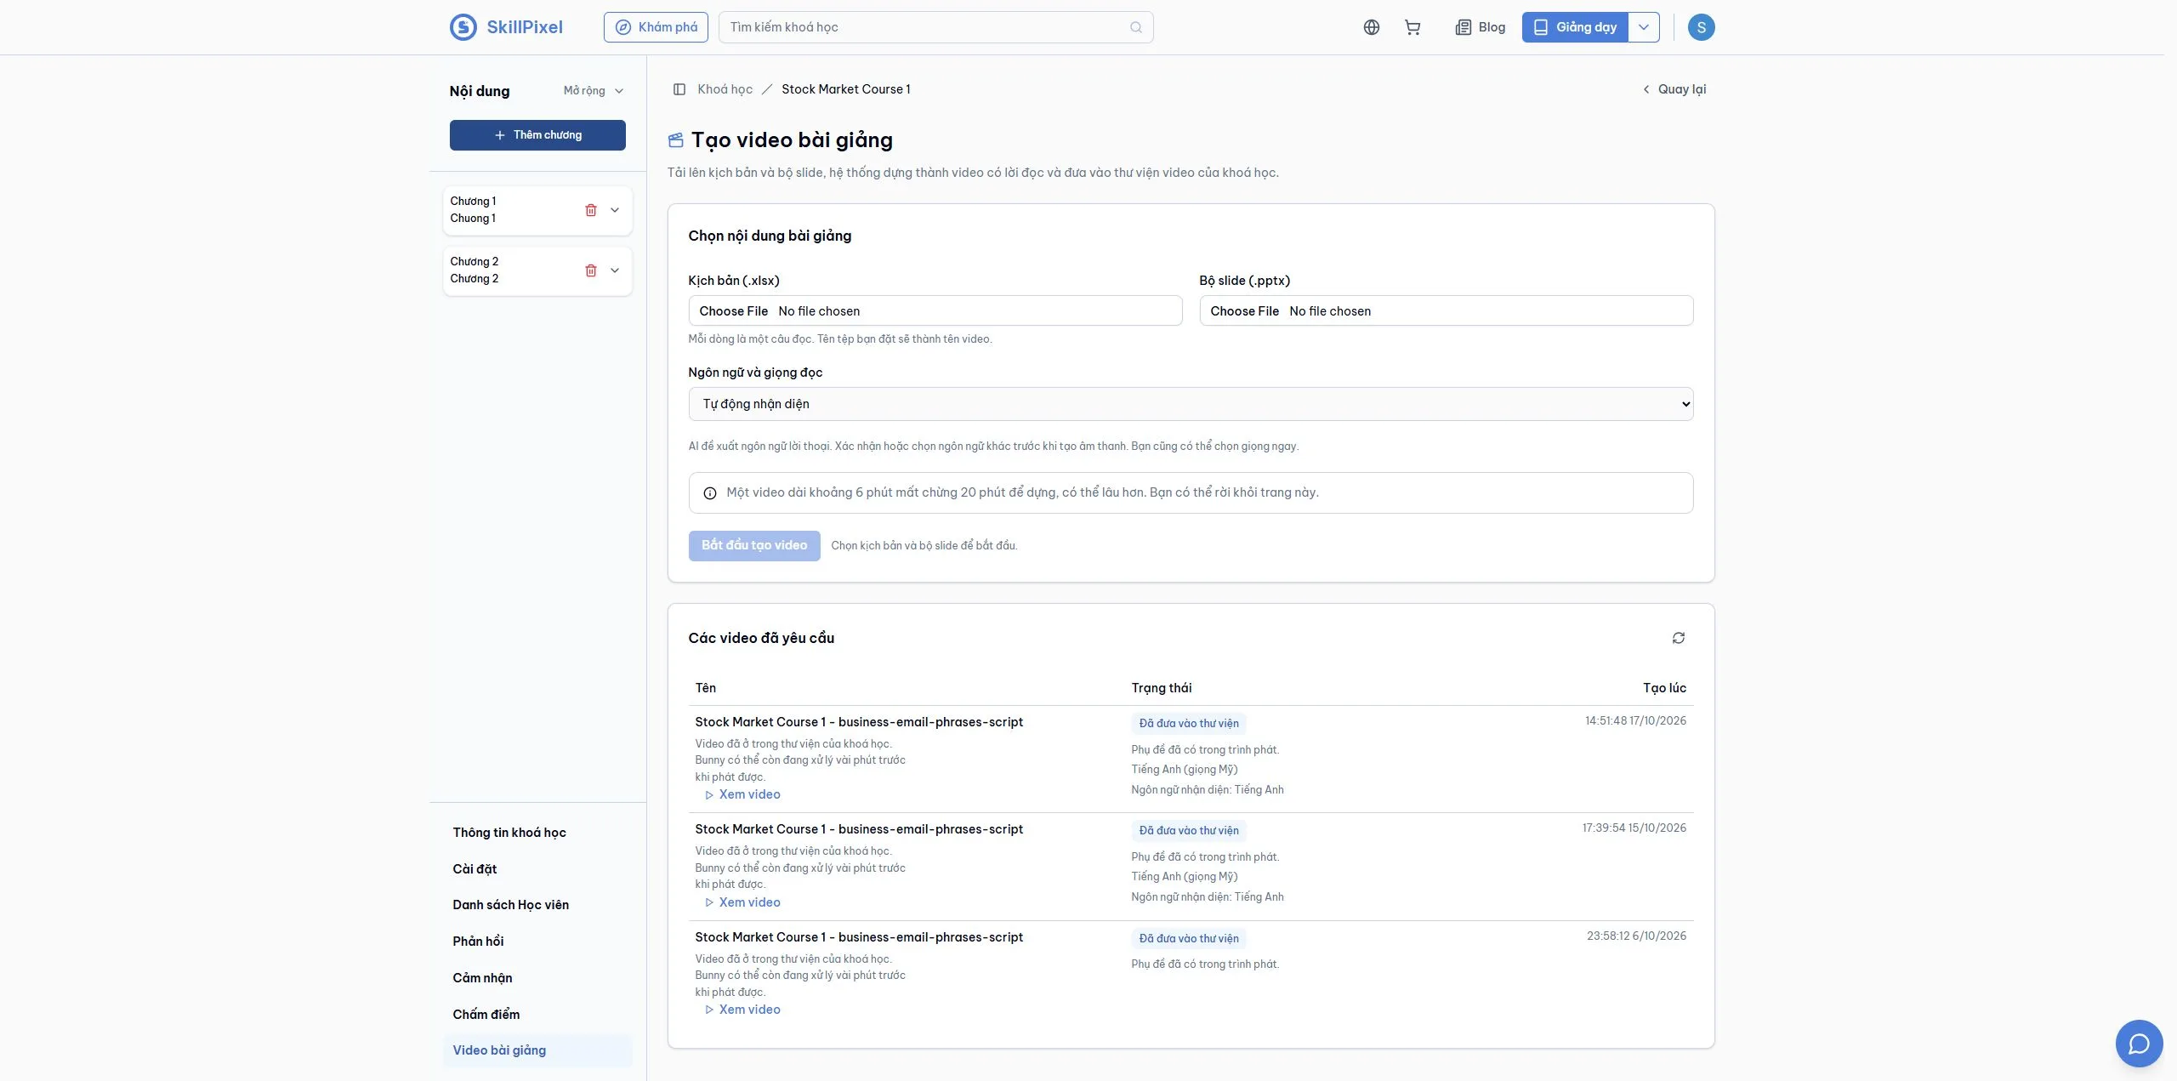Click the search magnifier icon
The height and width of the screenshot is (1081, 2177).
pyautogui.click(x=1136, y=27)
